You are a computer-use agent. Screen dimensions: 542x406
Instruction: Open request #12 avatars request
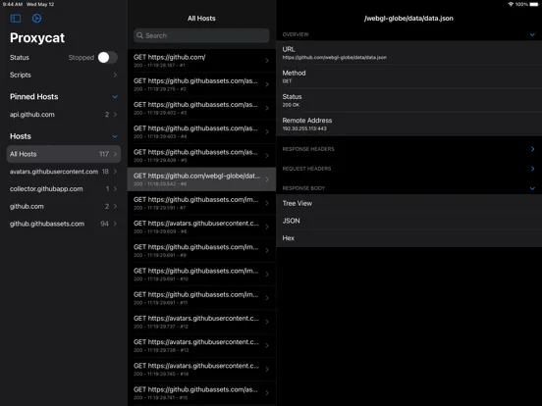tap(201, 322)
